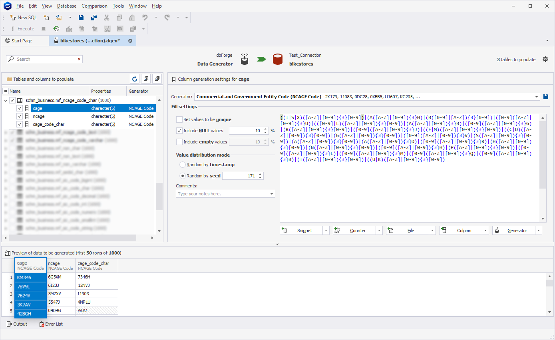Open the Comments notes dropdown
Image resolution: width=555 pixels, height=340 pixels.
point(272,194)
